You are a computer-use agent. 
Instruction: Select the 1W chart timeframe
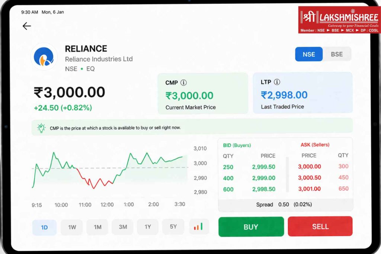[72, 227]
